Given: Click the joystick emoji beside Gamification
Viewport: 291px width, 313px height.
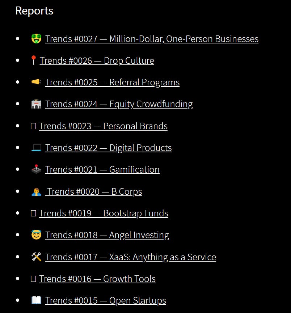Looking at the screenshot, I should (36, 169).
